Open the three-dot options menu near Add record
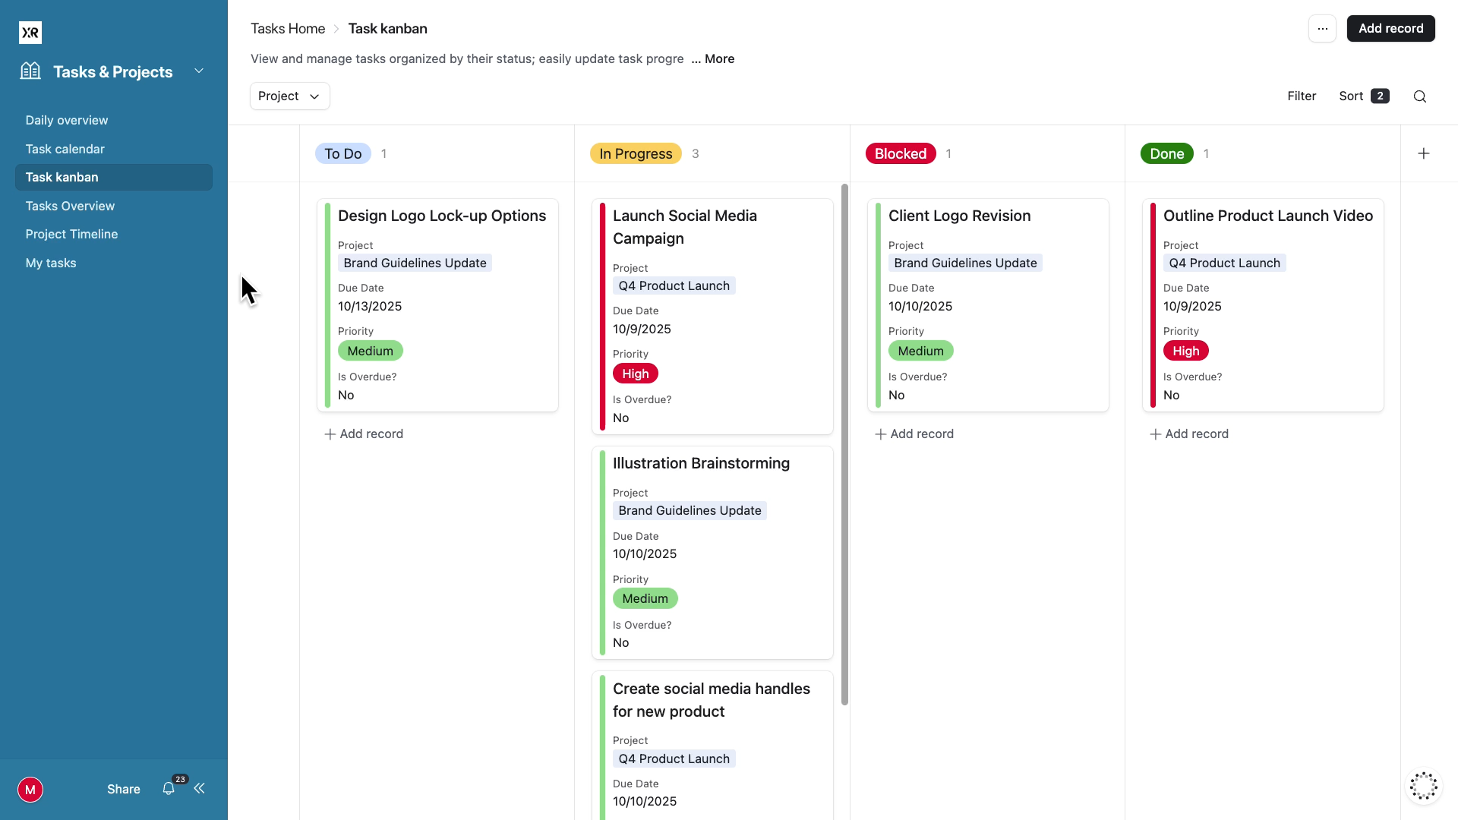The width and height of the screenshot is (1458, 820). [1322, 28]
